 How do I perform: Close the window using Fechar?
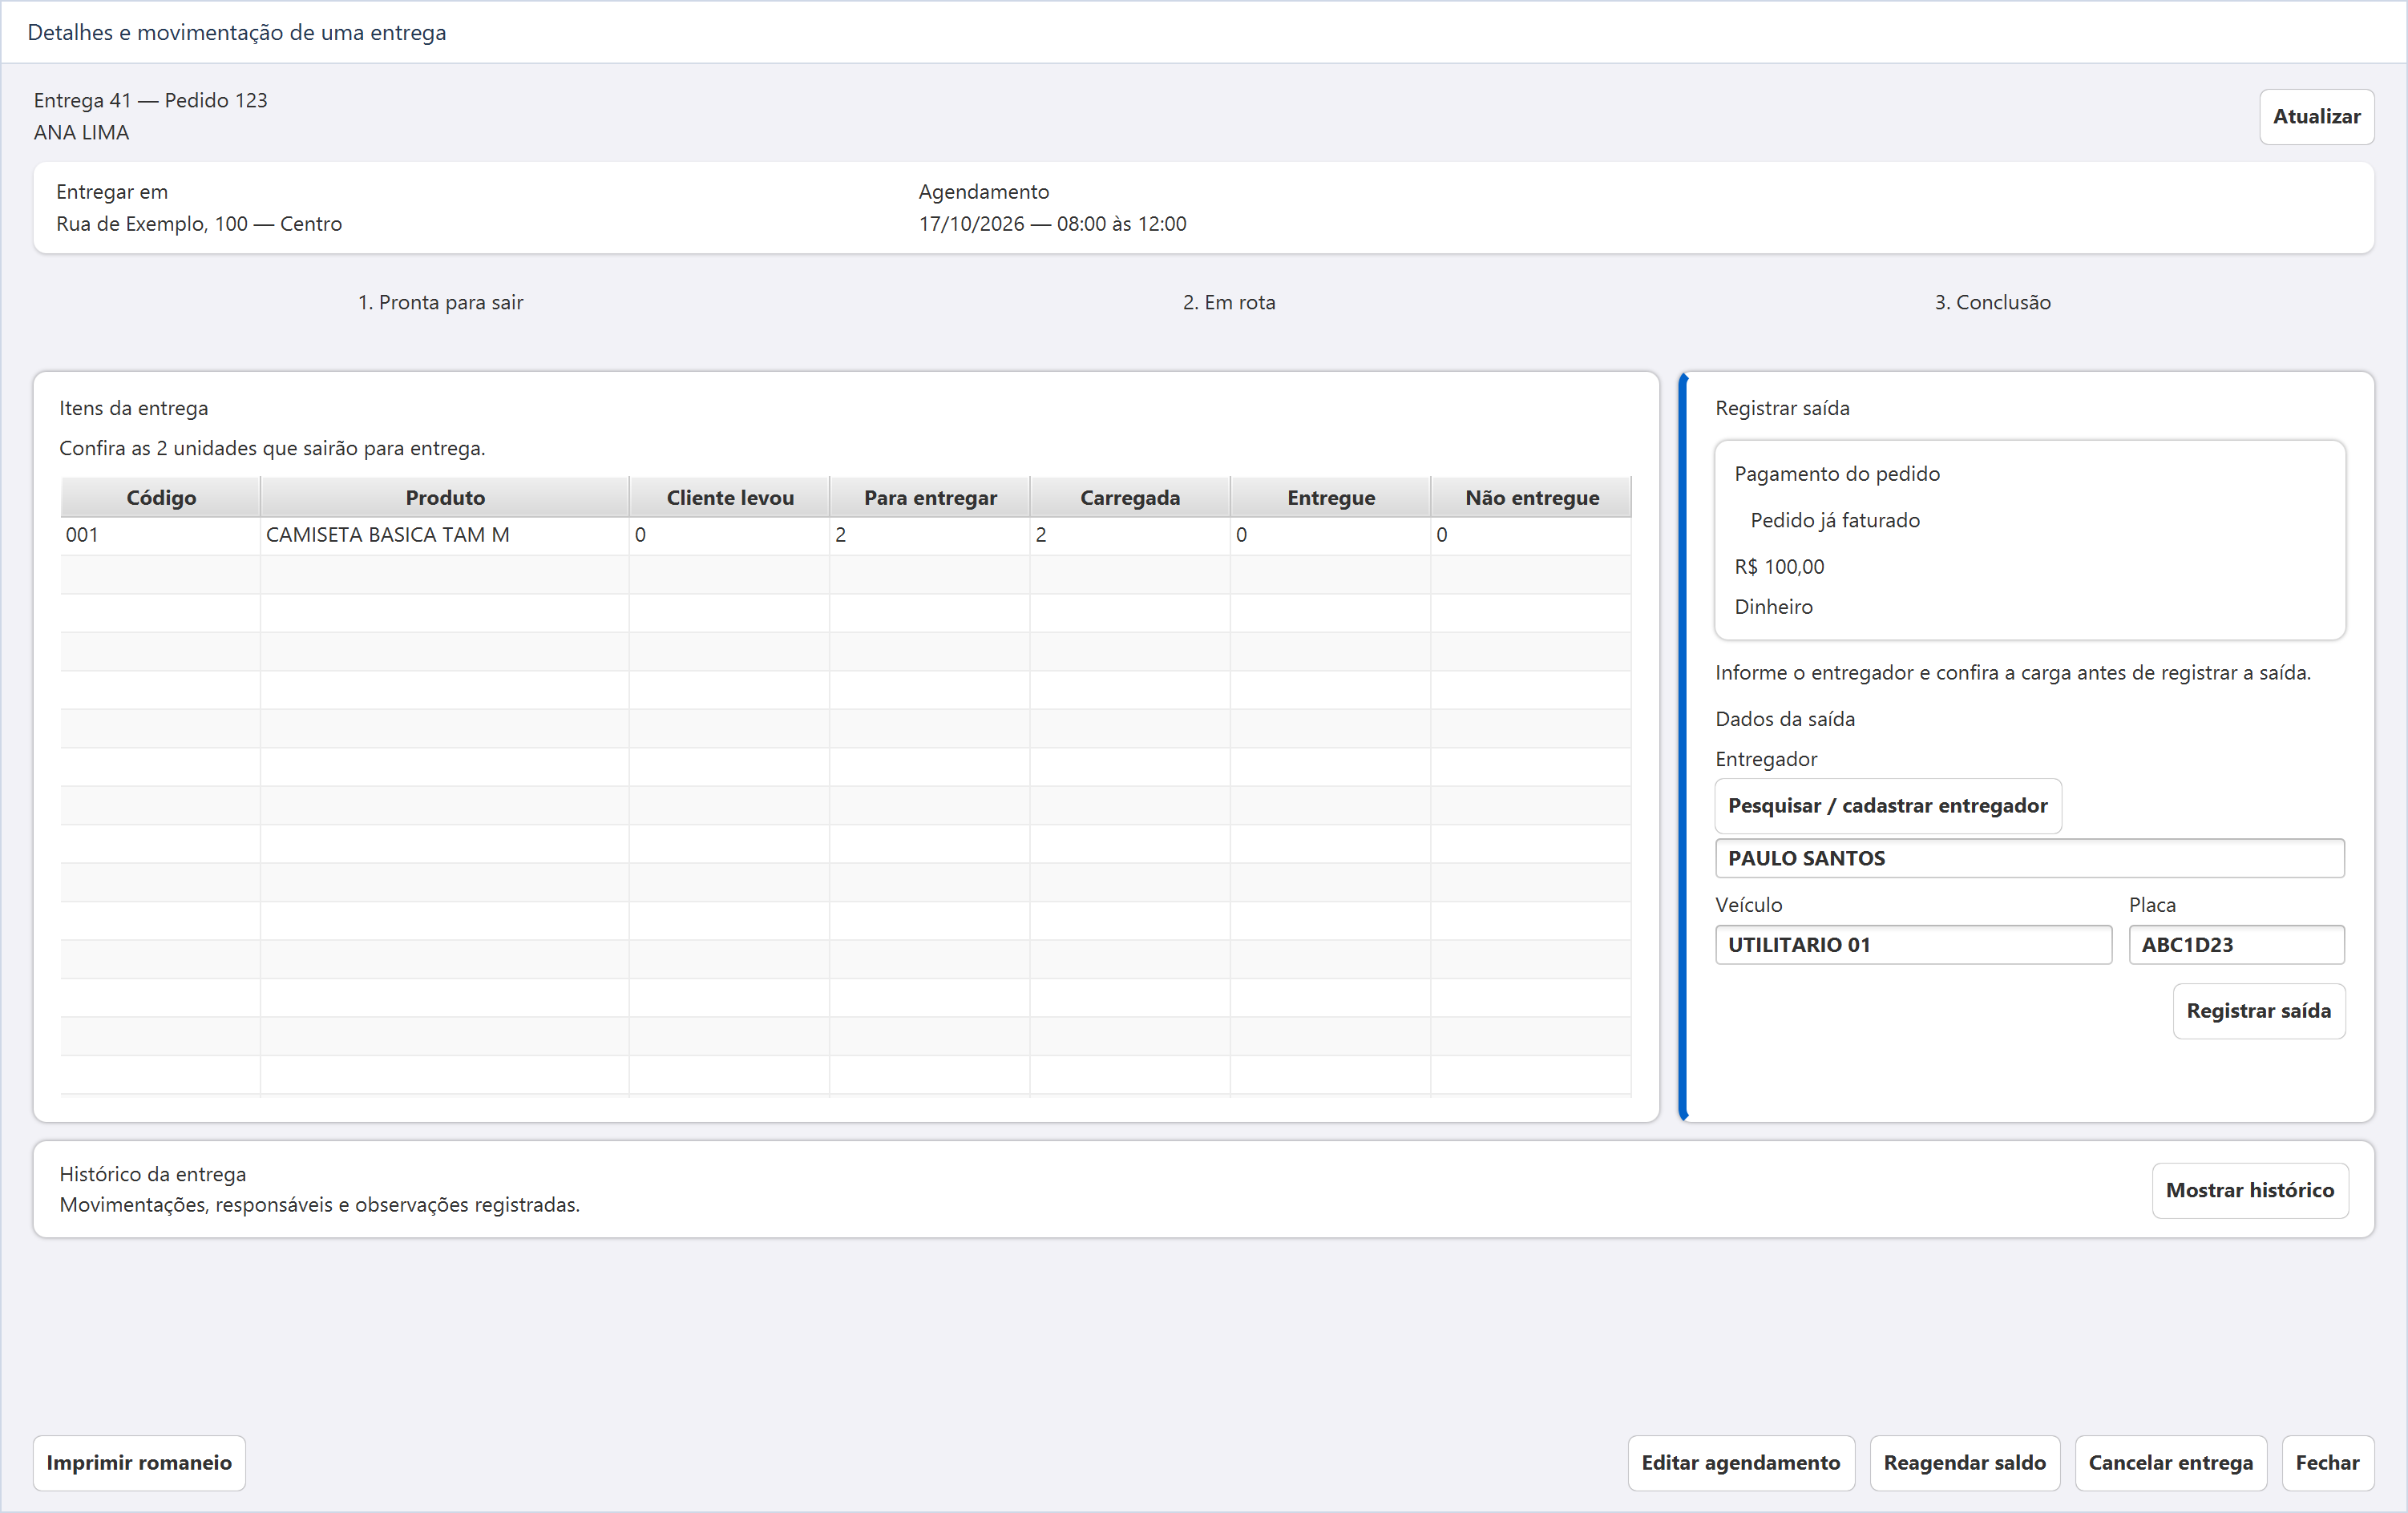[x=2327, y=1463]
